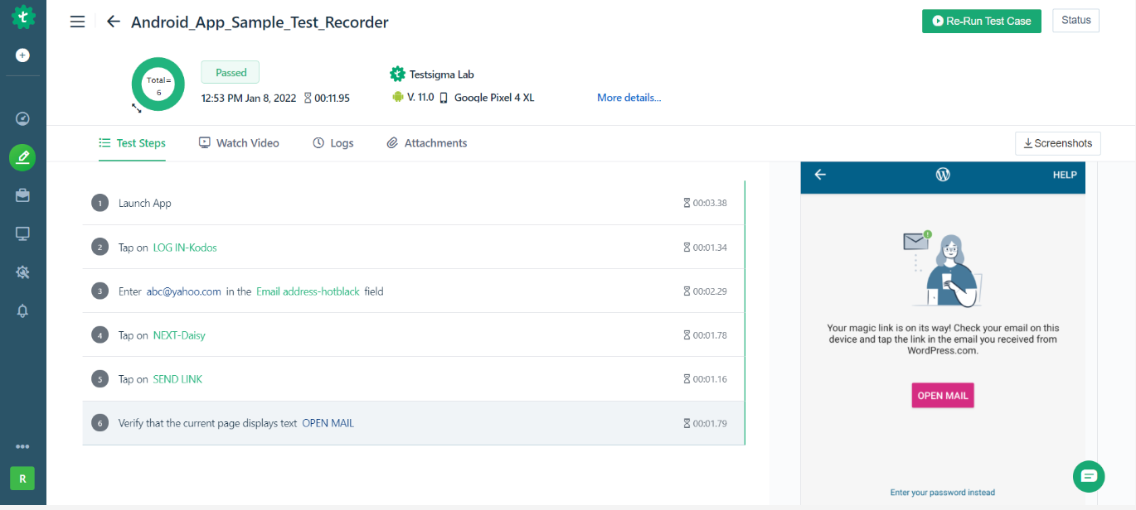
Task: Click the Passed status badge
Action: click(231, 72)
